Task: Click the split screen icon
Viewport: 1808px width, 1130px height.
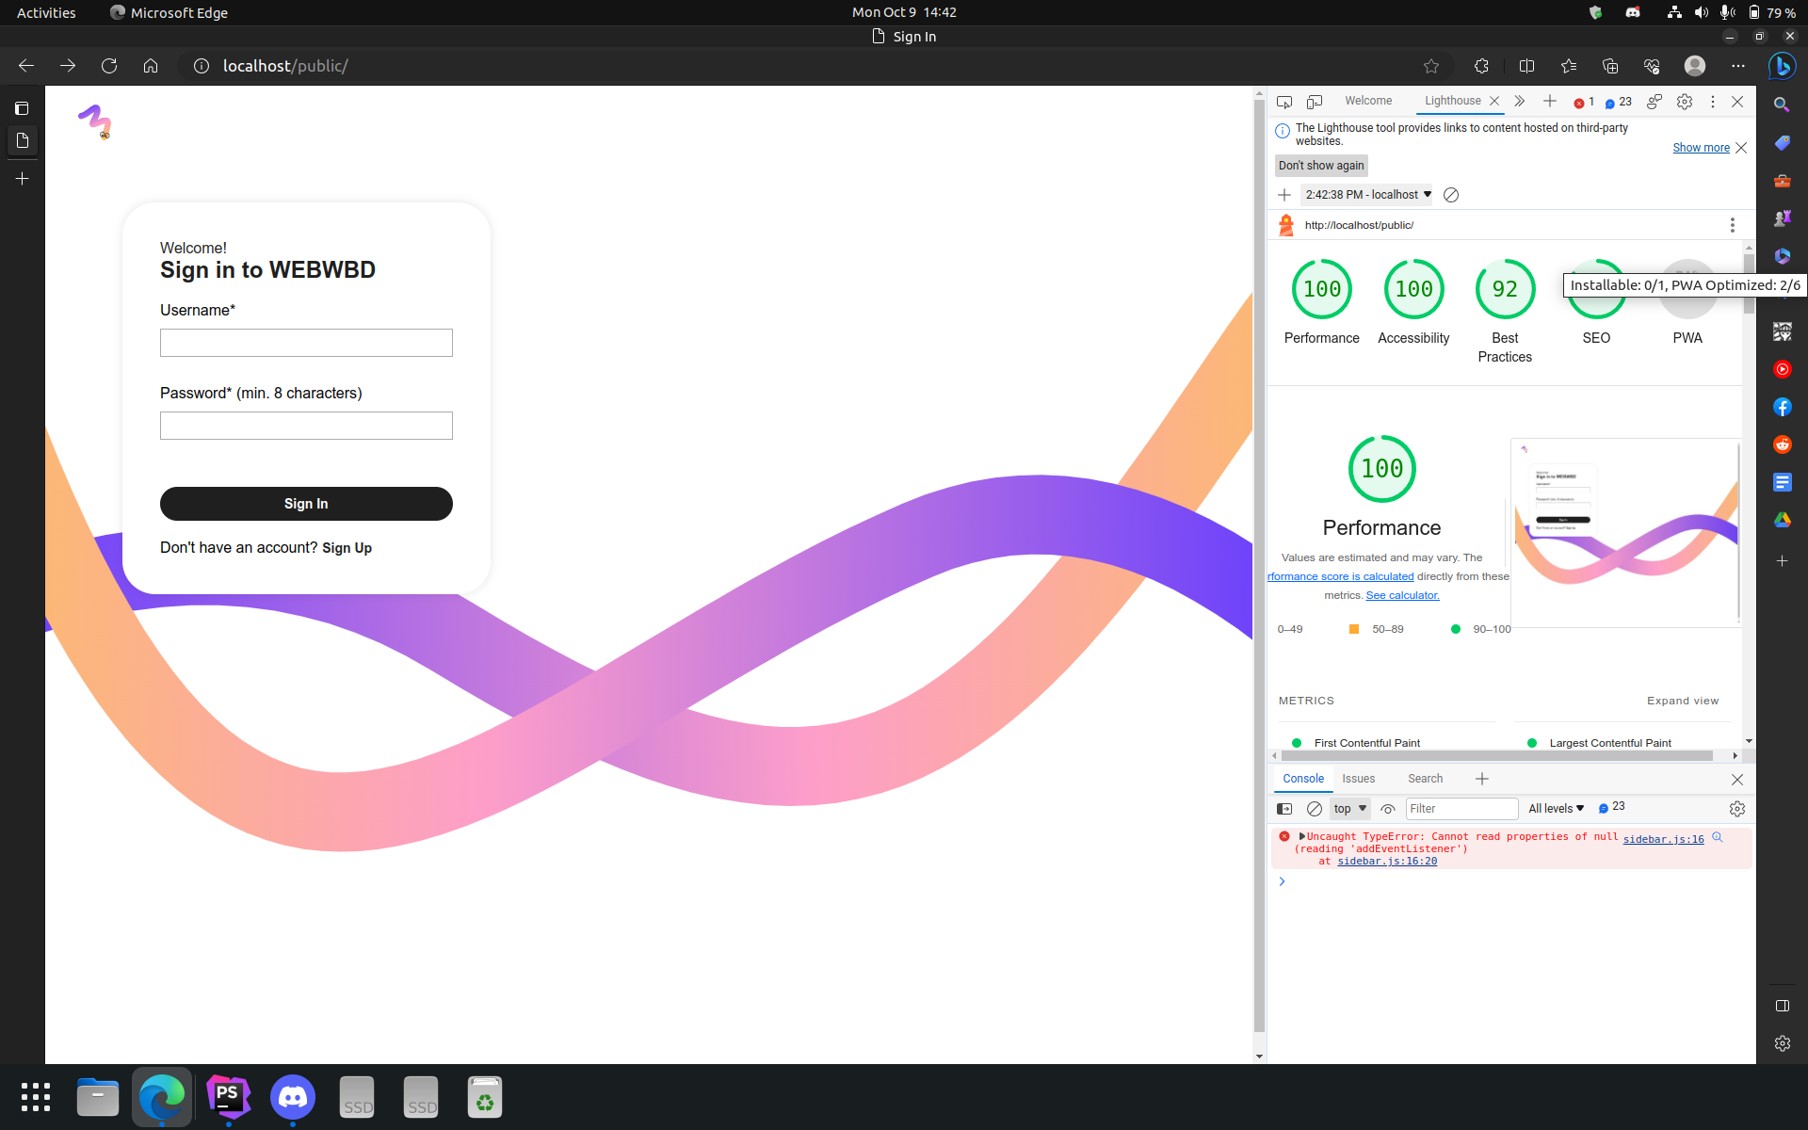Action: point(1526,66)
